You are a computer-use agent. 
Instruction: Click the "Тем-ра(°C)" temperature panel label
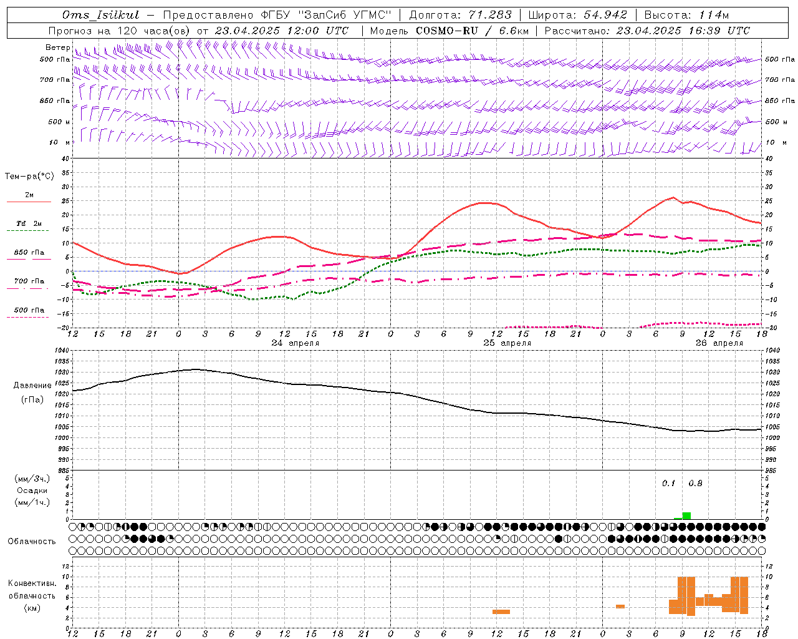click(x=29, y=177)
